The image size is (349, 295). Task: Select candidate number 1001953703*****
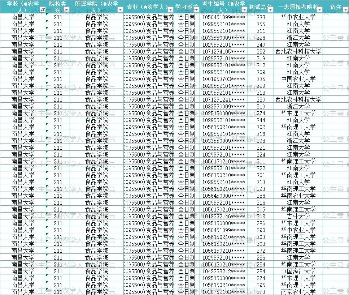tap(224, 79)
